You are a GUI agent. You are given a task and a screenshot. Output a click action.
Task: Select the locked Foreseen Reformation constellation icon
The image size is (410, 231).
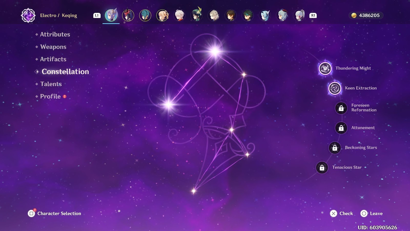[x=341, y=108]
